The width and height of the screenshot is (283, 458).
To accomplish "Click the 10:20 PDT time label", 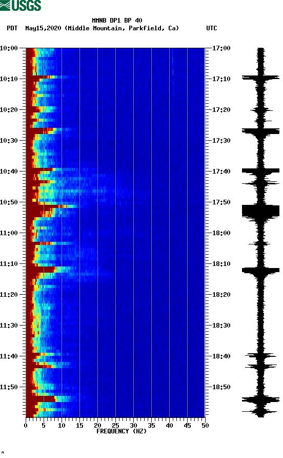I will tap(9, 110).
